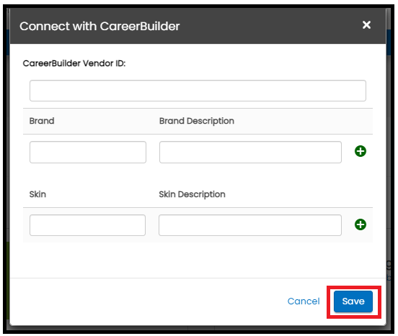
Task: Cancel the CareerBuilder connection dialog
Action: click(304, 301)
